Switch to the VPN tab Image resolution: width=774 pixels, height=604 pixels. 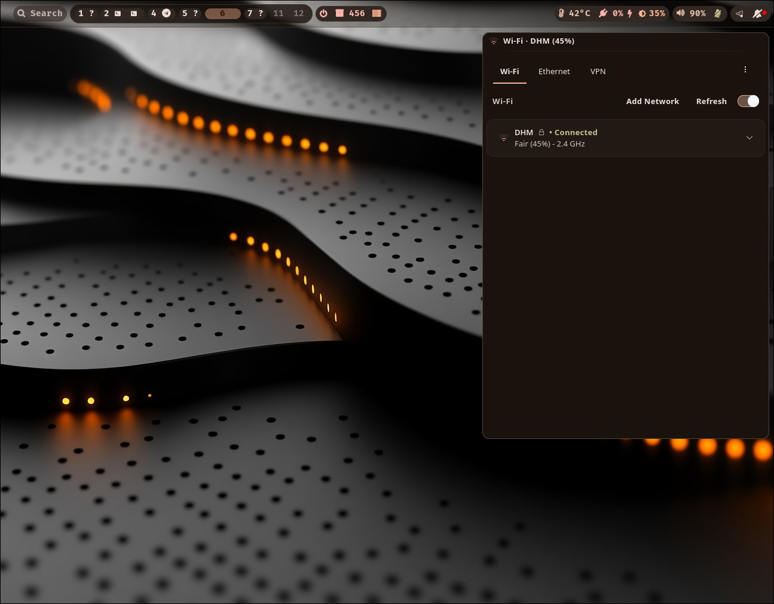click(x=598, y=71)
